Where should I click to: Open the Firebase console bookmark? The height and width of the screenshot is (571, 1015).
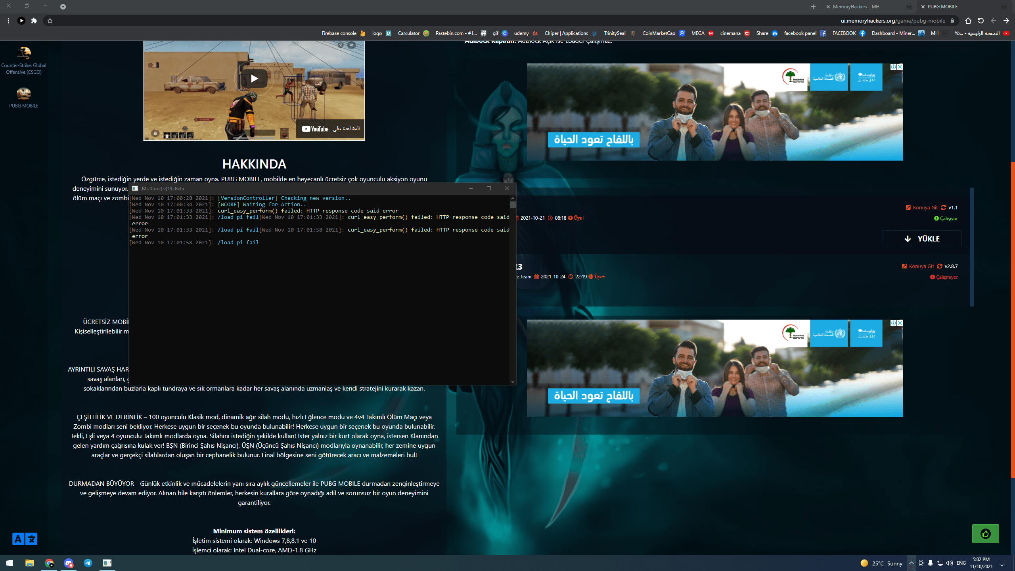click(x=343, y=33)
